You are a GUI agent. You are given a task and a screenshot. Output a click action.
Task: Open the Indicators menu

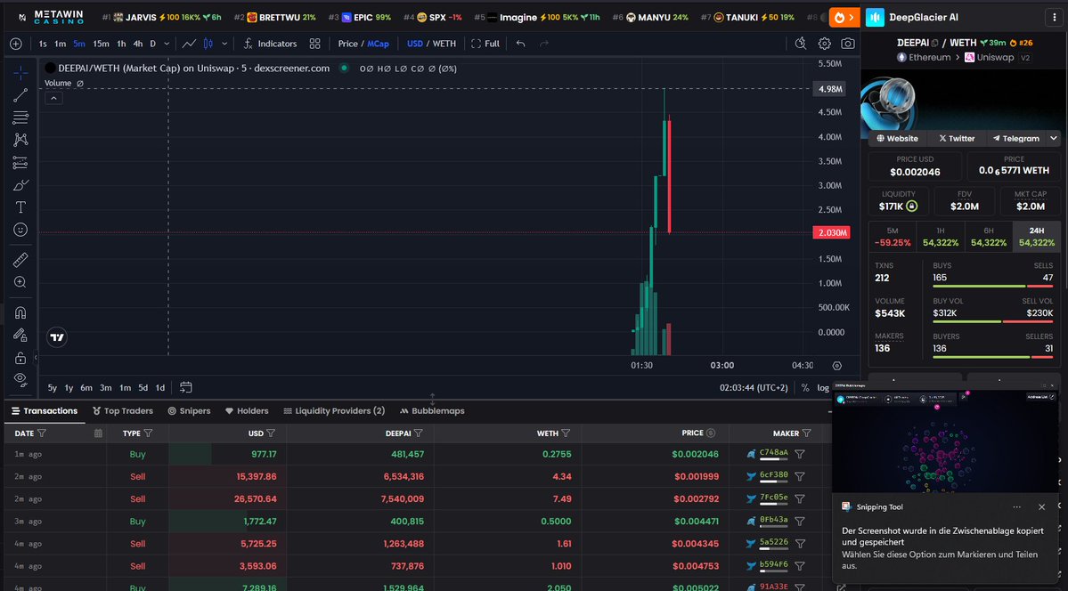click(271, 44)
